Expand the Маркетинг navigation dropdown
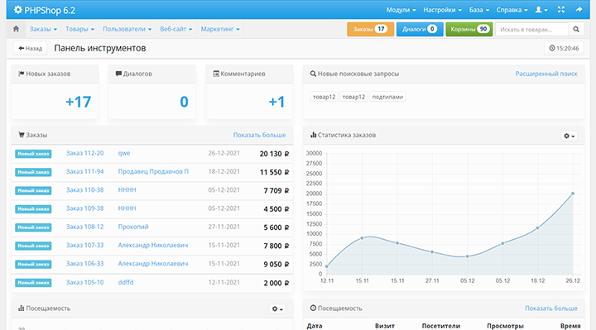 tap(220, 29)
